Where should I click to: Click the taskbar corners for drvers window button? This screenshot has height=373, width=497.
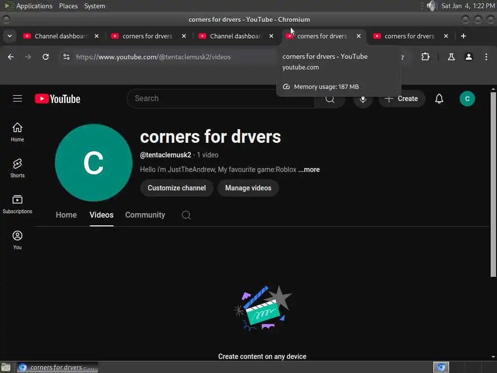click(57, 367)
